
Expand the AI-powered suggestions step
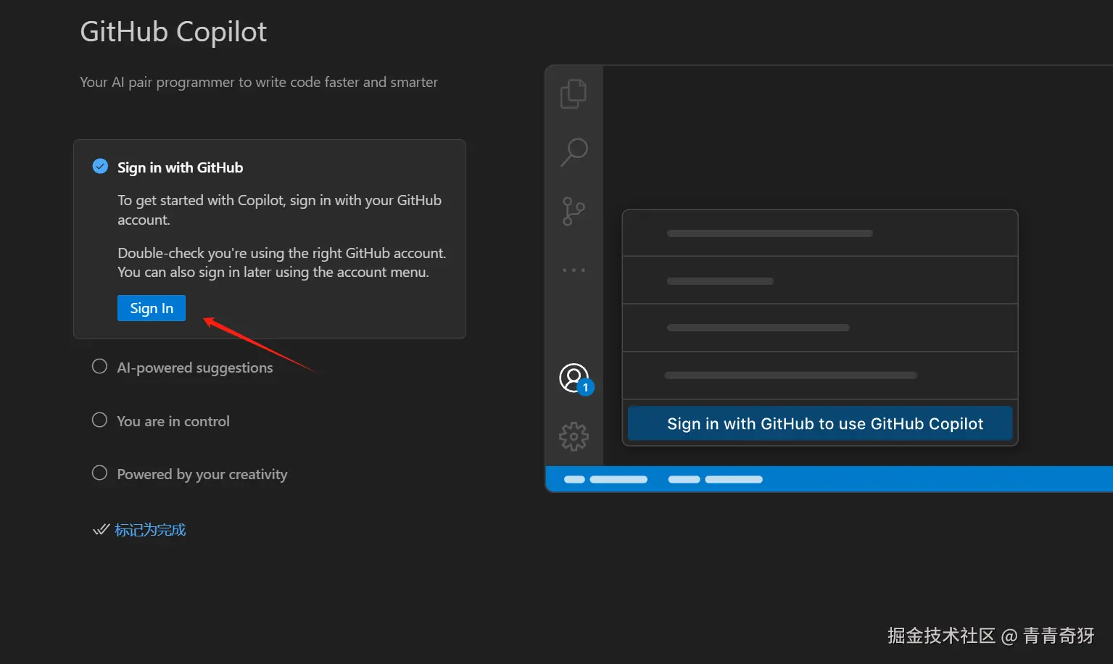pyautogui.click(x=195, y=368)
